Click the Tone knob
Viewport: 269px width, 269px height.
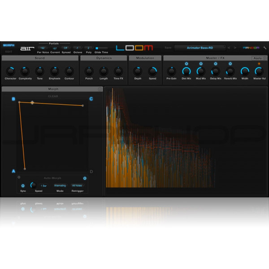click(40, 71)
